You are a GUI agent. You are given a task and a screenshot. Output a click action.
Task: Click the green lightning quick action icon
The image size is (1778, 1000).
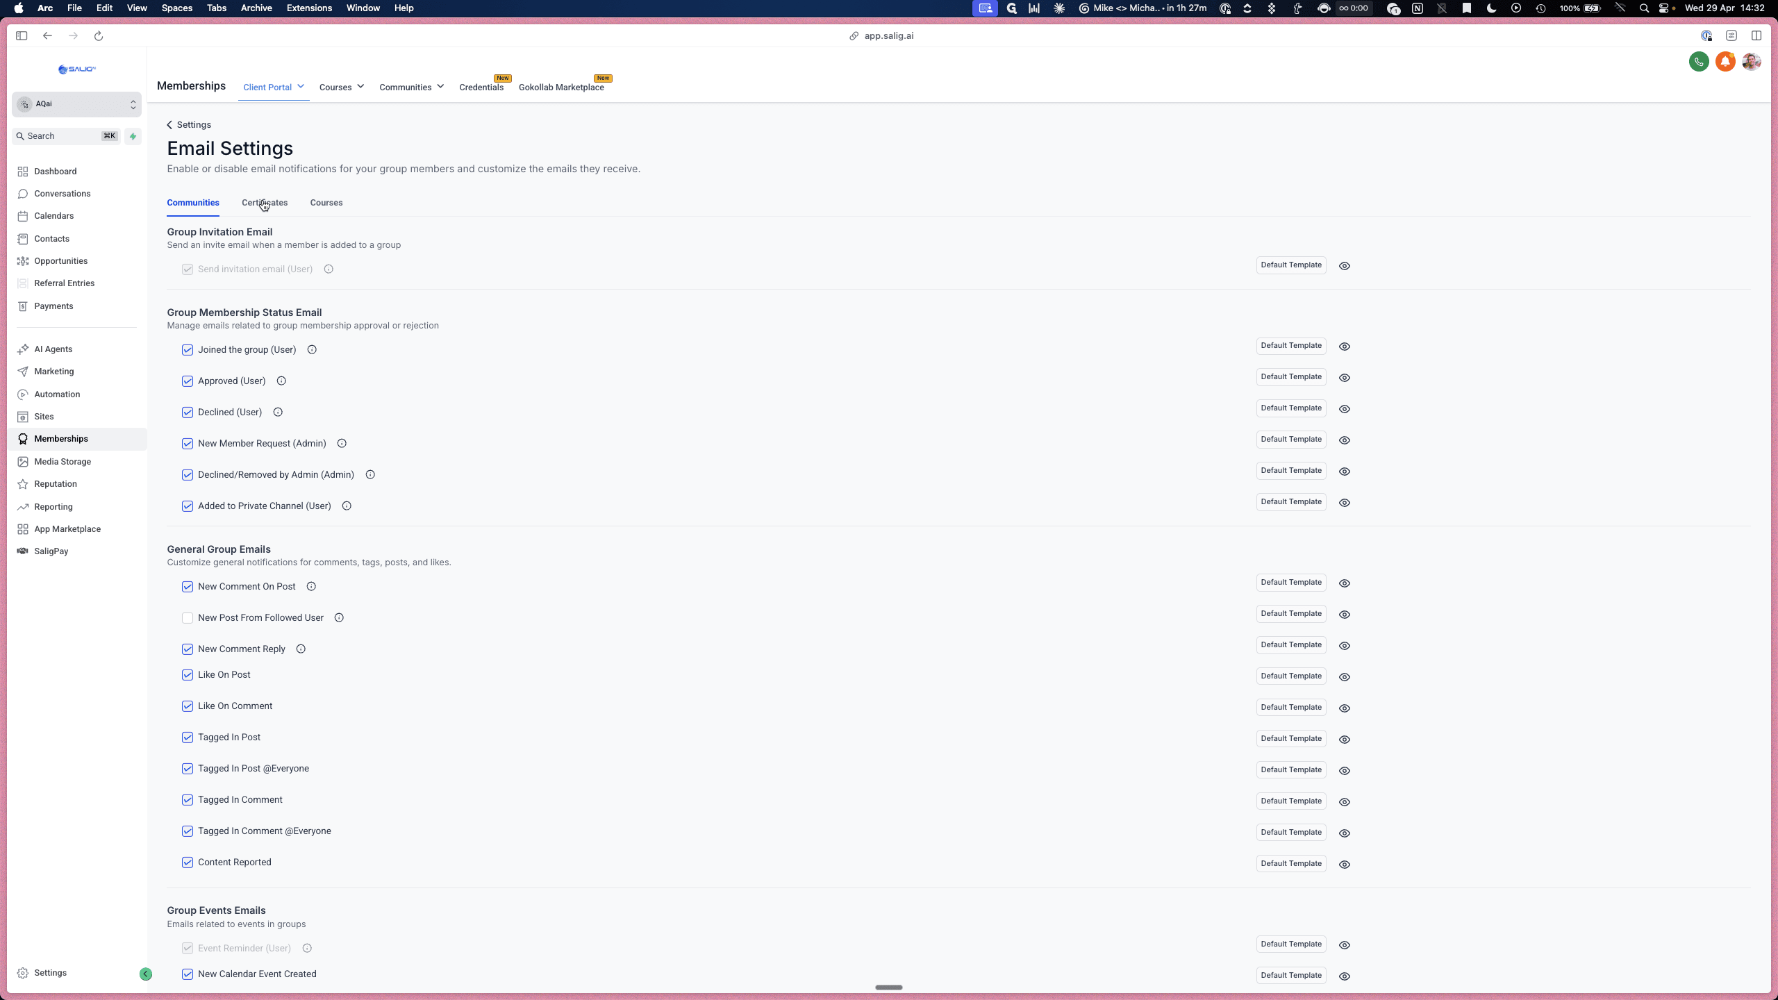coord(133,136)
